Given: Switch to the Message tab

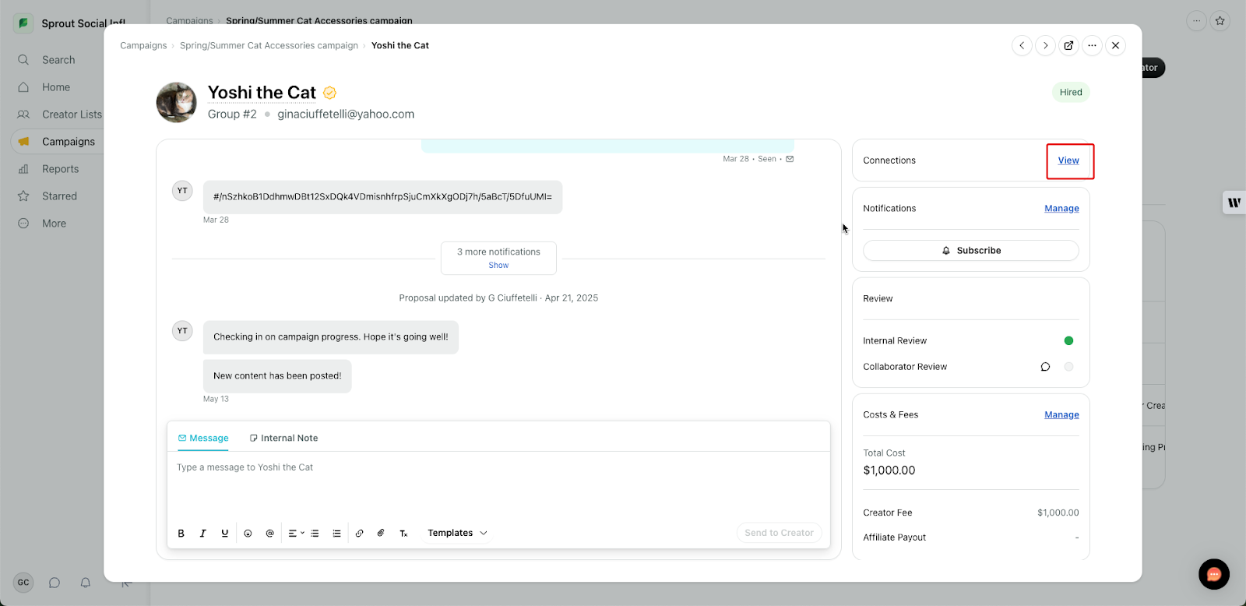Looking at the screenshot, I should pyautogui.click(x=203, y=438).
